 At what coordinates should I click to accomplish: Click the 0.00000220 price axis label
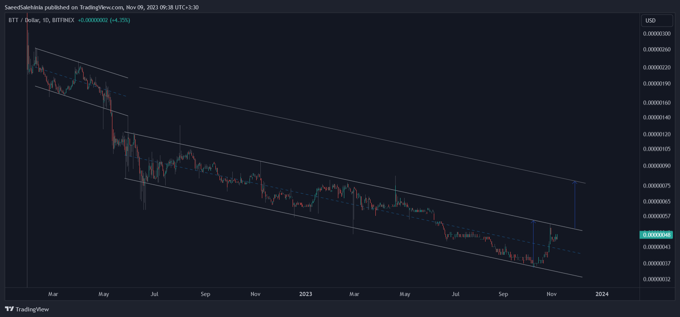click(657, 67)
